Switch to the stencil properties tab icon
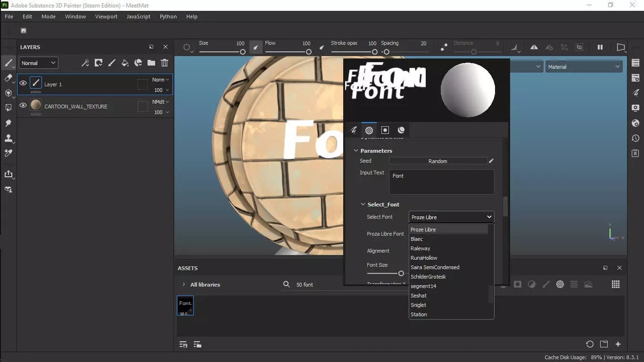This screenshot has width=644, height=362. coord(385,130)
